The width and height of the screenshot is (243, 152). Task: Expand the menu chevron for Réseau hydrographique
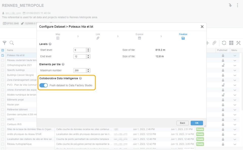click(x=235, y=144)
